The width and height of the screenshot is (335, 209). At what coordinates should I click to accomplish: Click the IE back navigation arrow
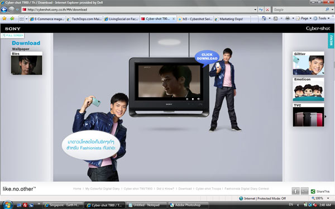[x=4, y=9]
